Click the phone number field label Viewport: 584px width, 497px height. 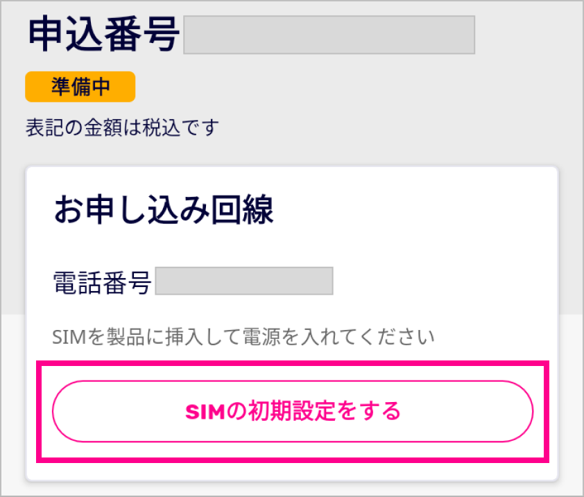coord(102,282)
